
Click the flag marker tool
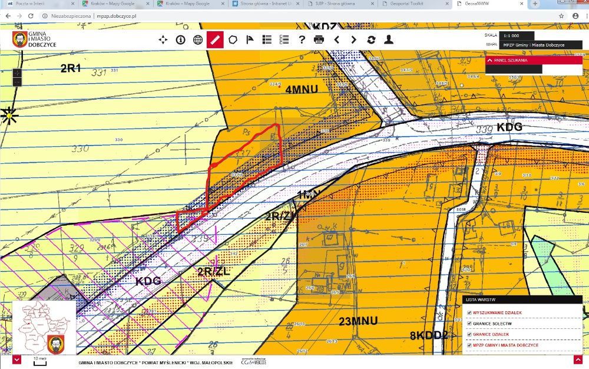pyautogui.click(x=250, y=40)
